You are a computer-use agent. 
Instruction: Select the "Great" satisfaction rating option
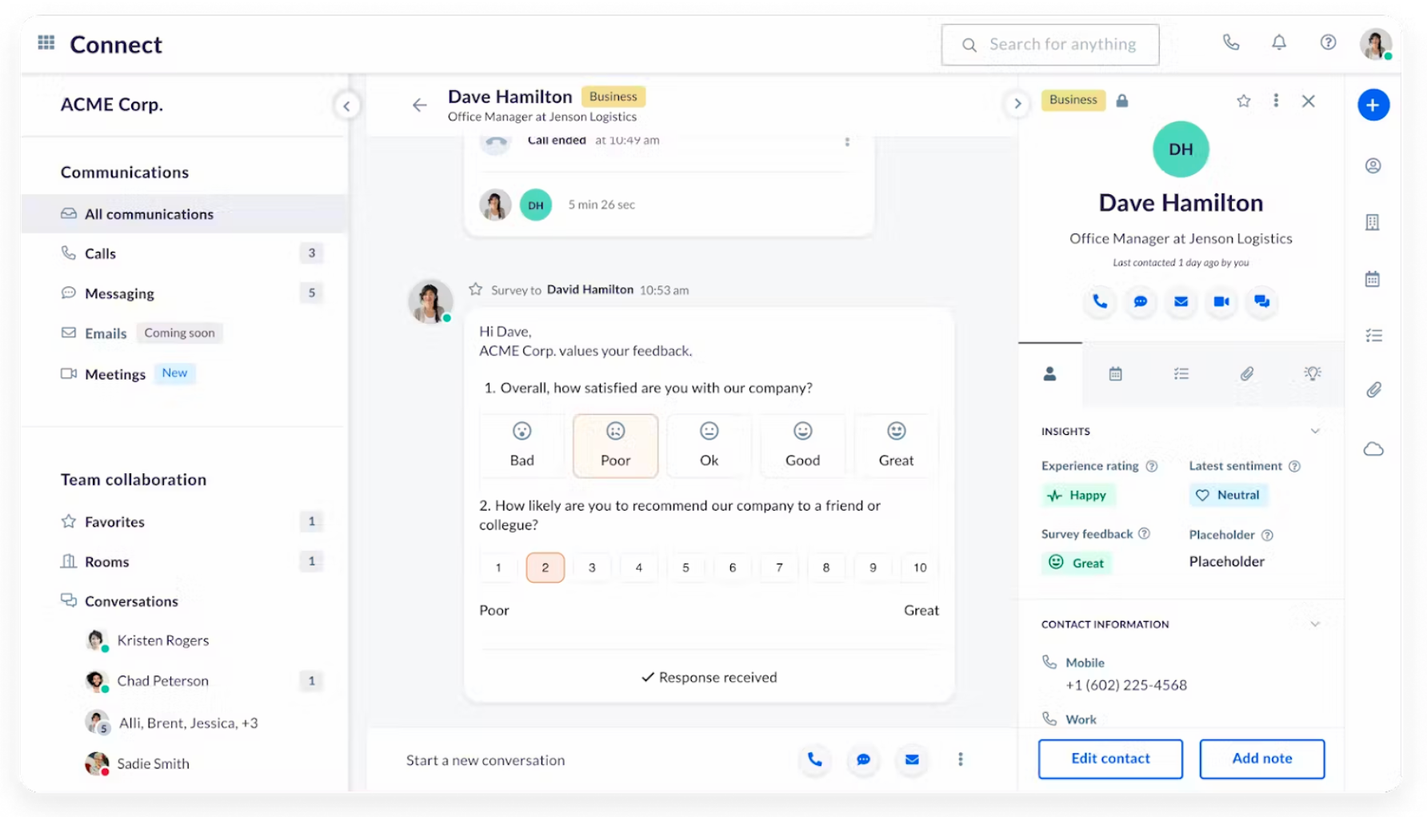pos(896,445)
